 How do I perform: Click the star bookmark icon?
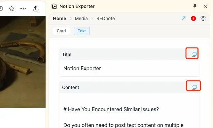[x=12, y=9]
